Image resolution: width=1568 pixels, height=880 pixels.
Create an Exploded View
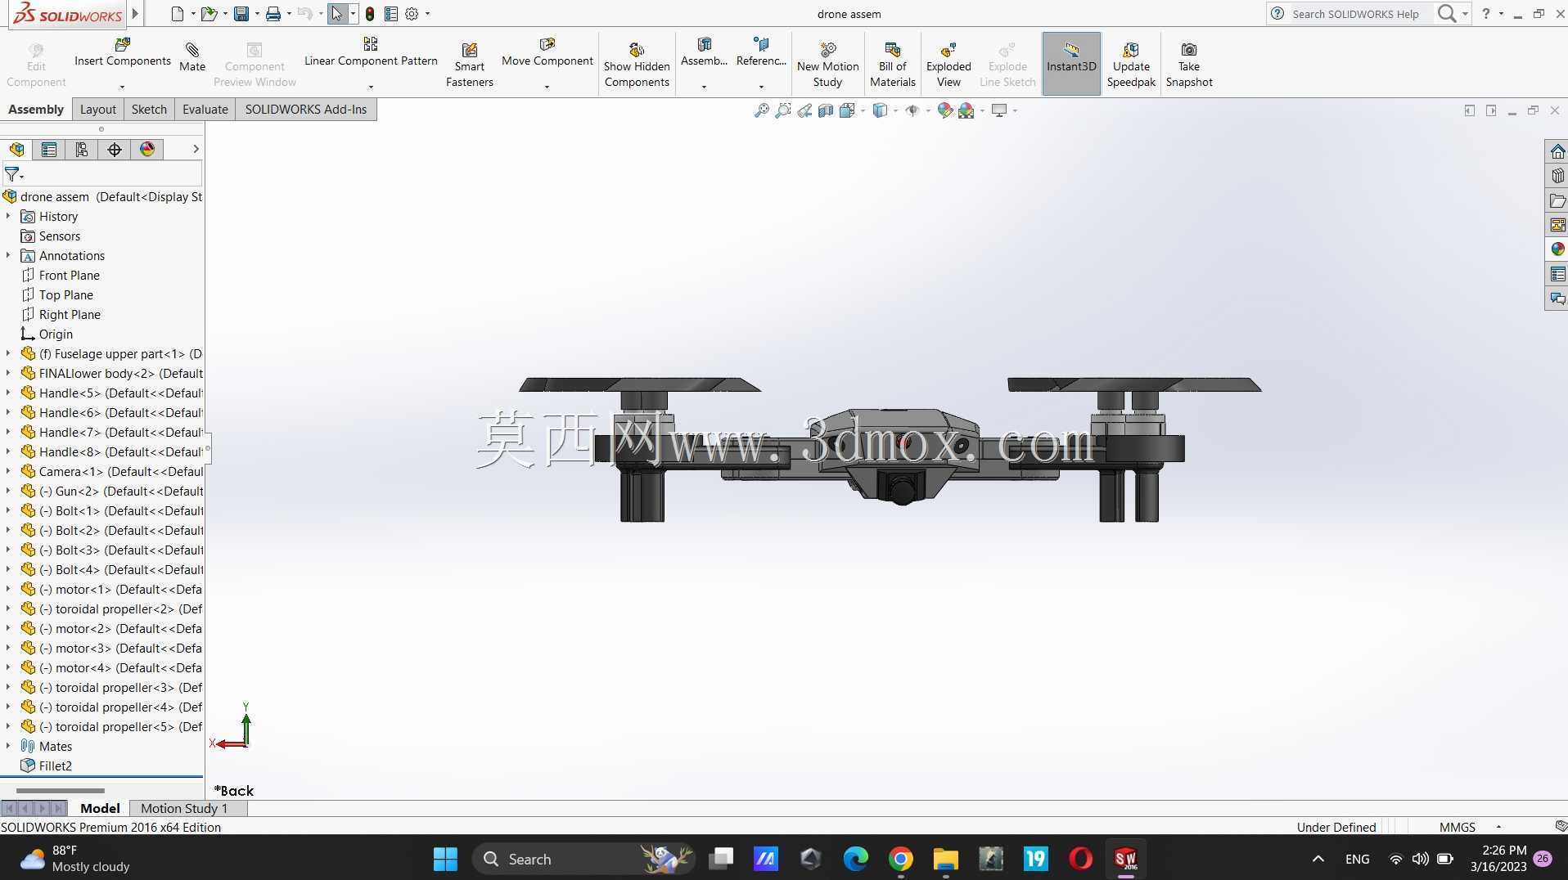click(x=948, y=65)
